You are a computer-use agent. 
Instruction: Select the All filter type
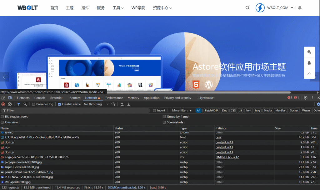point(198,110)
